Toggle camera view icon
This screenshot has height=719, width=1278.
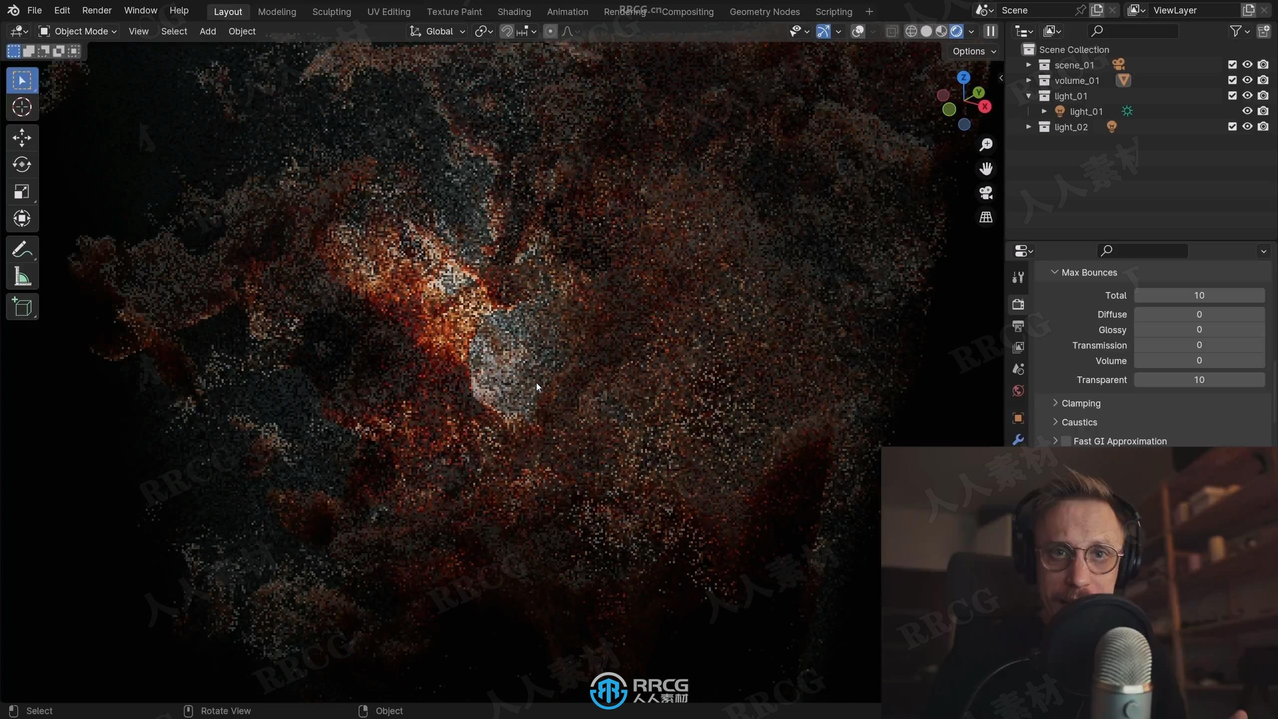click(x=986, y=193)
